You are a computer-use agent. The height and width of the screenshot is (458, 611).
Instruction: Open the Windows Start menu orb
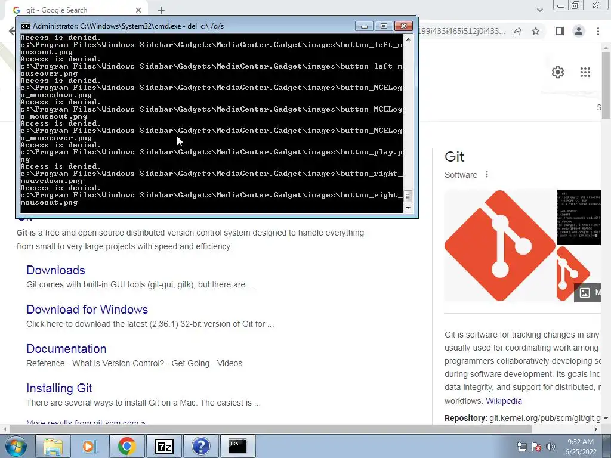click(16, 446)
